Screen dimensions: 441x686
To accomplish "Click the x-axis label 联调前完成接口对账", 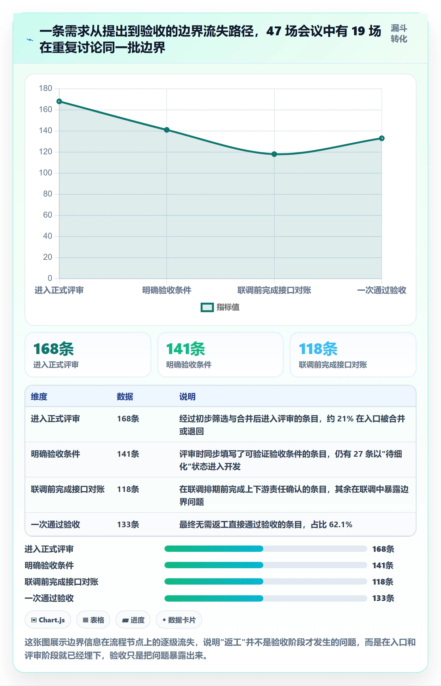I will click(274, 290).
